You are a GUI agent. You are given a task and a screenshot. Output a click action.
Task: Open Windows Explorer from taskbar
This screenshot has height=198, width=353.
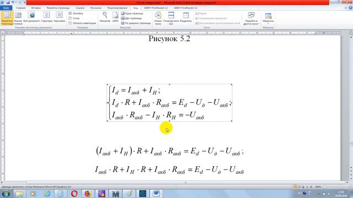19,194
